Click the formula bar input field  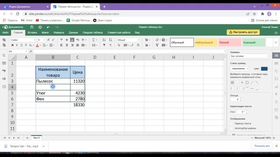pos(128,51)
